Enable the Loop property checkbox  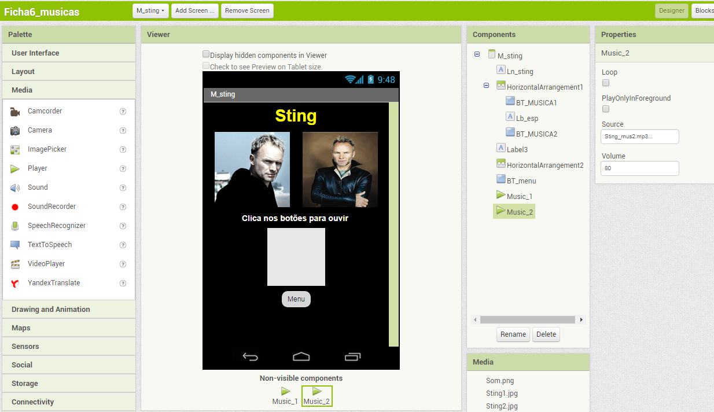click(606, 83)
